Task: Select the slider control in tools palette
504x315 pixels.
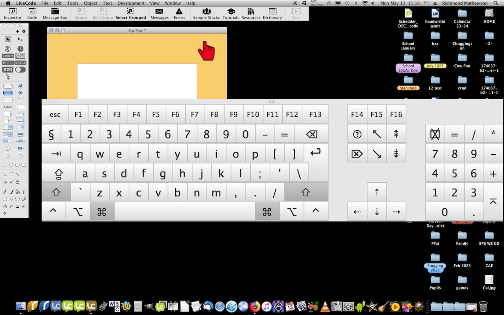Action: (x=20, y=141)
